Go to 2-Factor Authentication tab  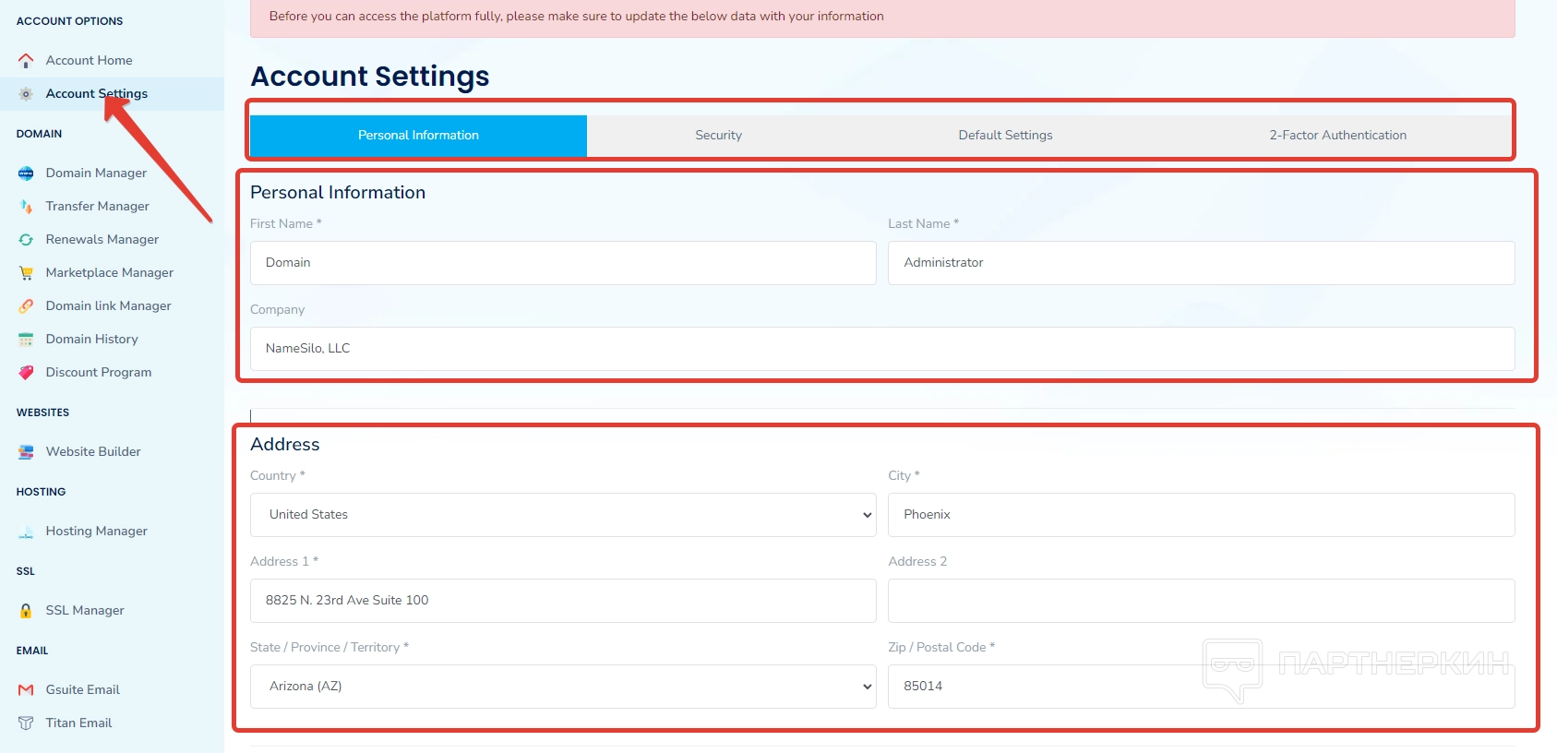[x=1337, y=136]
